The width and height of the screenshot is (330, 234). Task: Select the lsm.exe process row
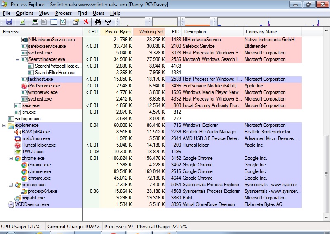pyautogui.click(x=151, y=112)
